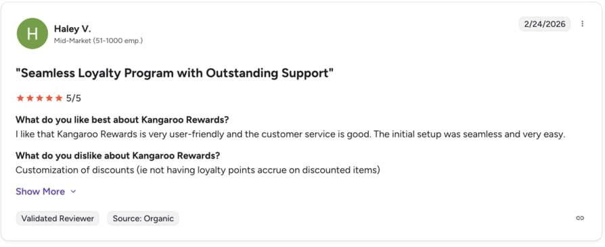The width and height of the screenshot is (605, 247).
Task: Click the 'What do you dislike' heading
Action: tap(118, 155)
